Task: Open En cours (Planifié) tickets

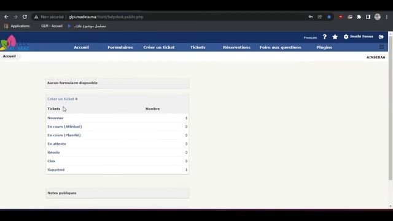Action: pyautogui.click(x=64, y=135)
